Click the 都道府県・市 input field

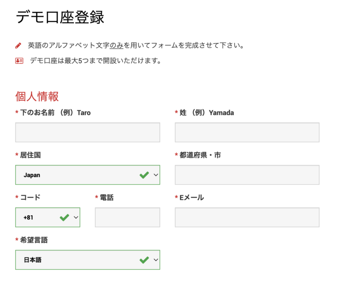(247, 175)
